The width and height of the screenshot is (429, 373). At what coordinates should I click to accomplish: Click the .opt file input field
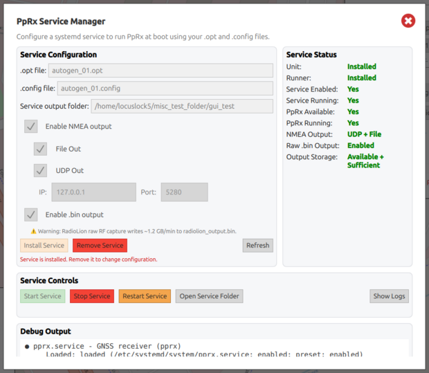coord(161,71)
